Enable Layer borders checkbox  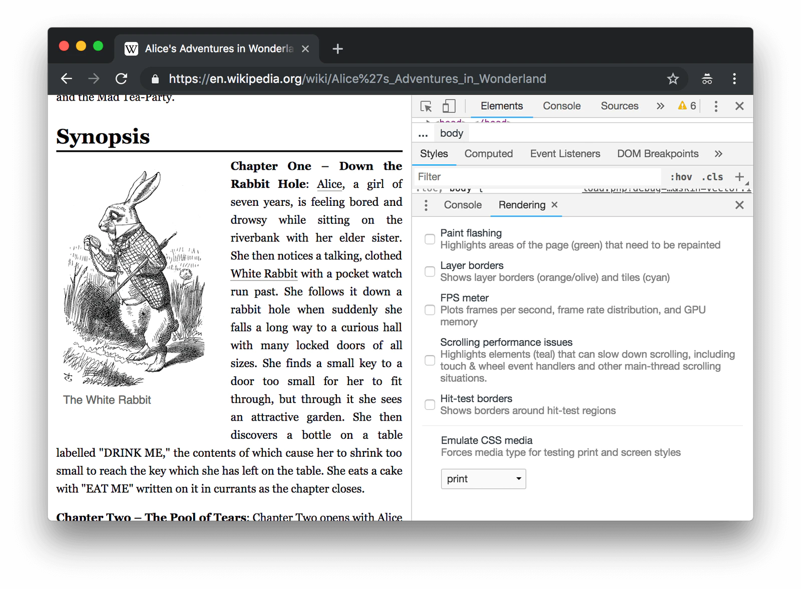(x=430, y=271)
